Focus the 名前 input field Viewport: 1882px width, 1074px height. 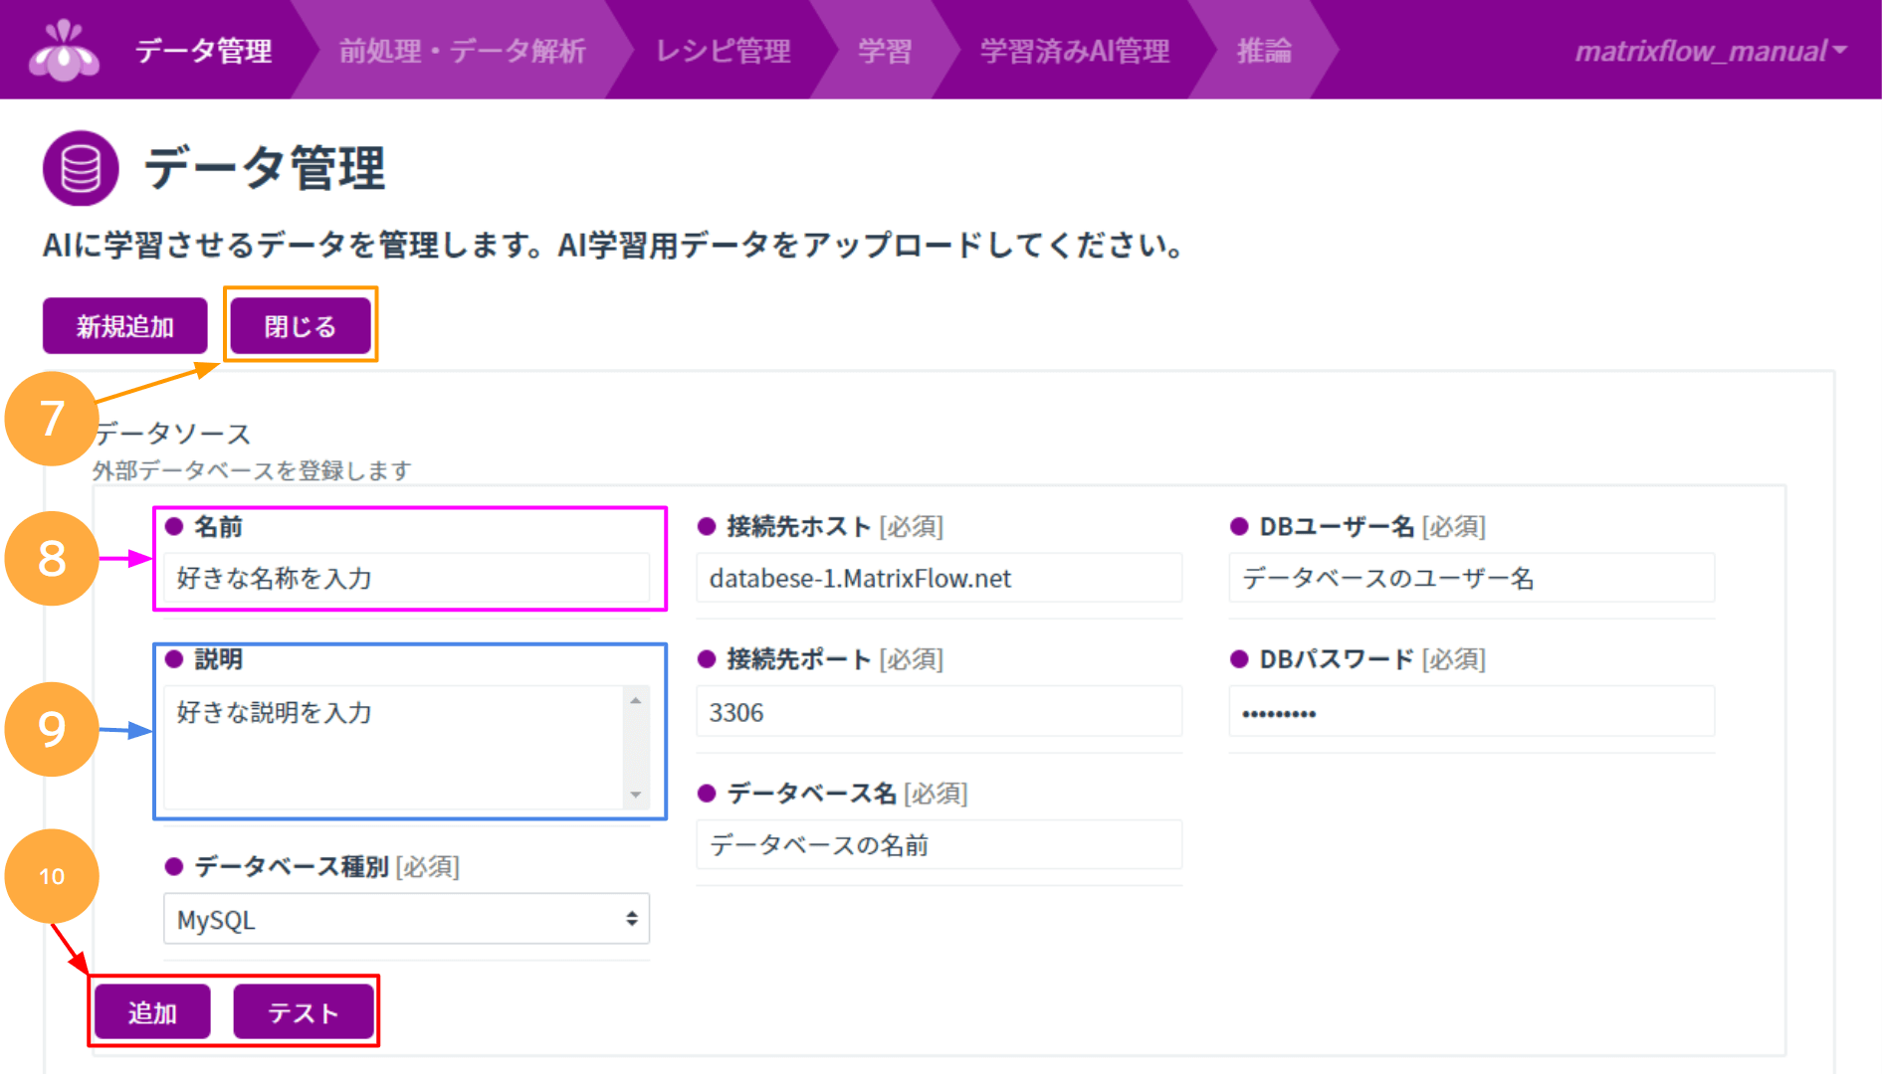pyautogui.click(x=407, y=578)
